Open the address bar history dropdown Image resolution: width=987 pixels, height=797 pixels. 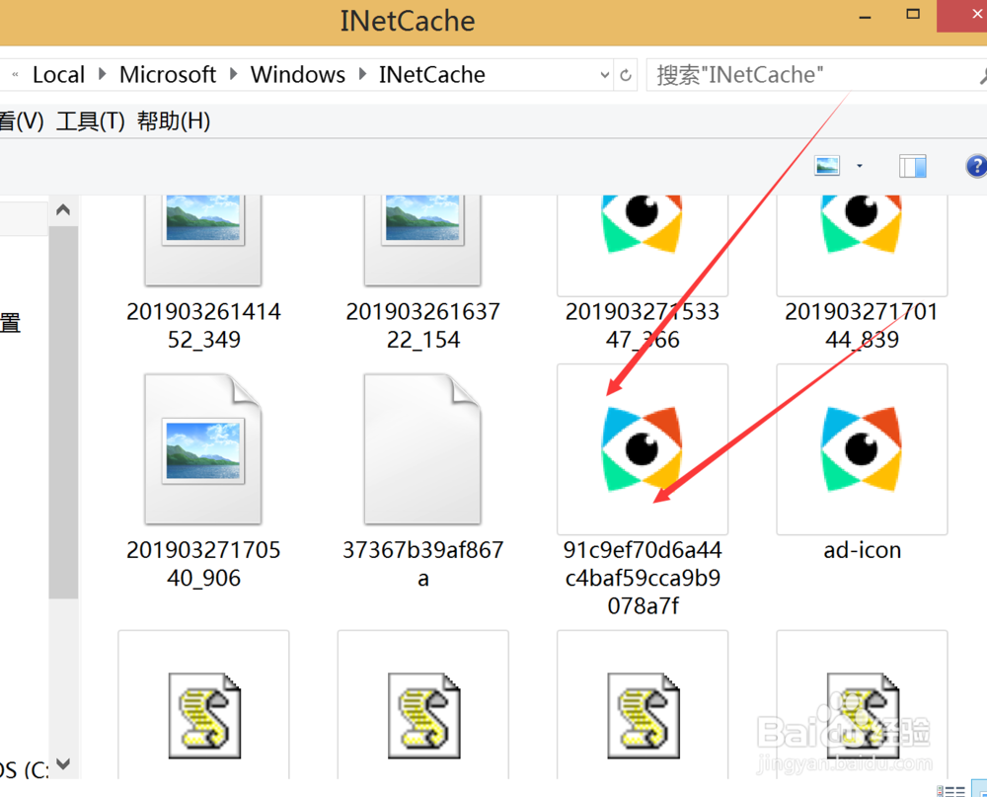(604, 75)
